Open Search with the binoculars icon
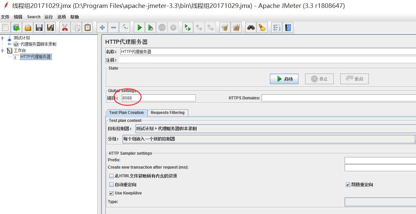 (x=251, y=27)
